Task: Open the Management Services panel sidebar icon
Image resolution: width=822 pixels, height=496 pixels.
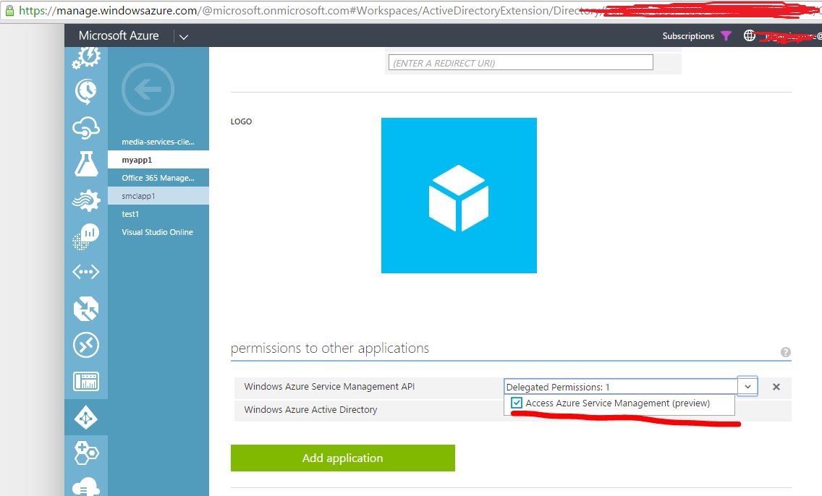Action: tap(86, 381)
